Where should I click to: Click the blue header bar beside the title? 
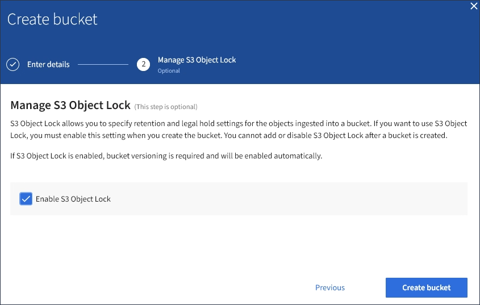pyautogui.click(x=284, y=19)
